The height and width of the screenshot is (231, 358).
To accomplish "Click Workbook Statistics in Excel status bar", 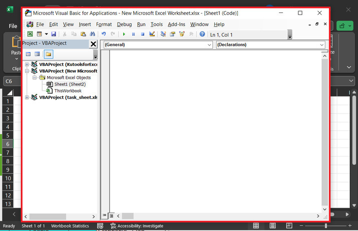I will (70, 226).
